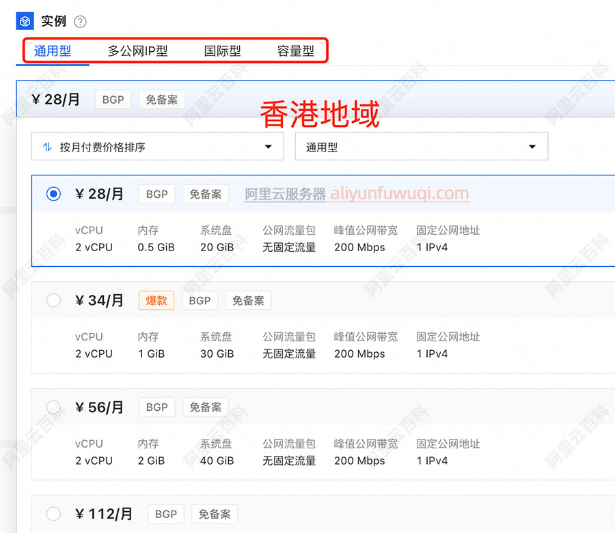Click the blue cube instance icon

click(25, 21)
